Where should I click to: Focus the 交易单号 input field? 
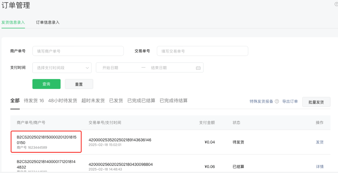[x=202, y=51]
